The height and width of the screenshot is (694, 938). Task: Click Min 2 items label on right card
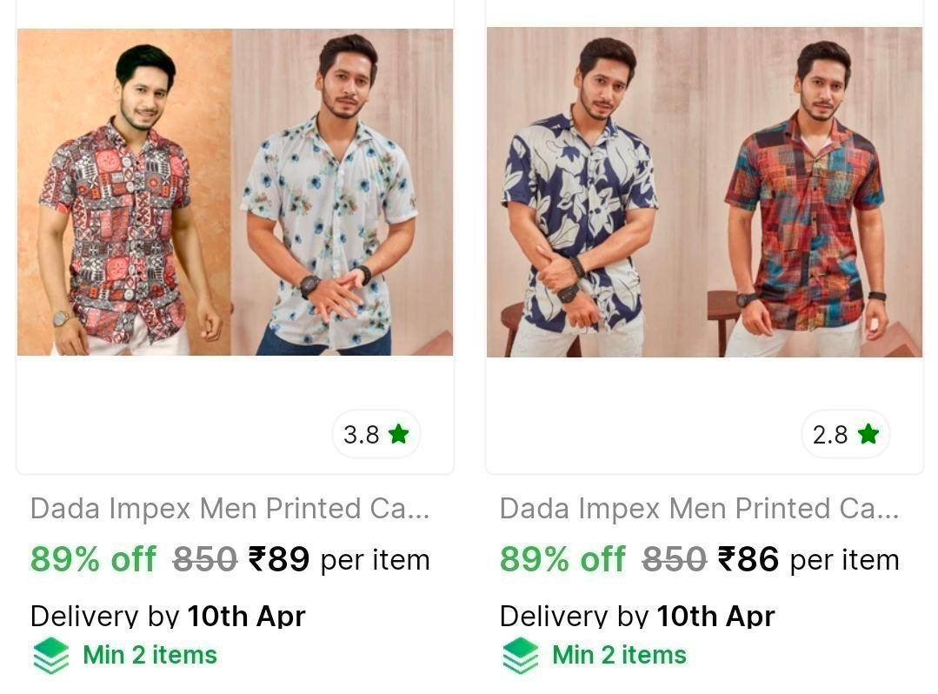[x=619, y=655]
